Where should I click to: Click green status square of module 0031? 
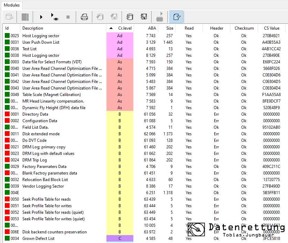pyautogui.click(x=7, y=42)
